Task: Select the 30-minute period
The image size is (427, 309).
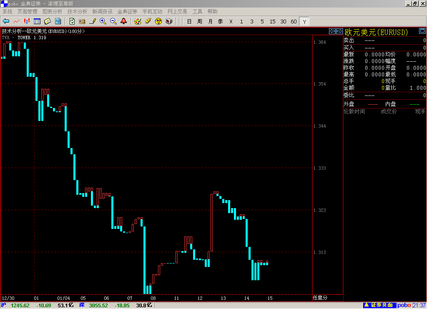Action: coord(283,22)
